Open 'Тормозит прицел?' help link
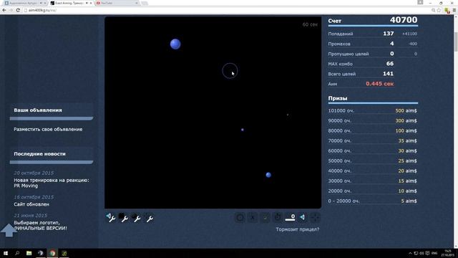458x258 pixels. [298, 229]
